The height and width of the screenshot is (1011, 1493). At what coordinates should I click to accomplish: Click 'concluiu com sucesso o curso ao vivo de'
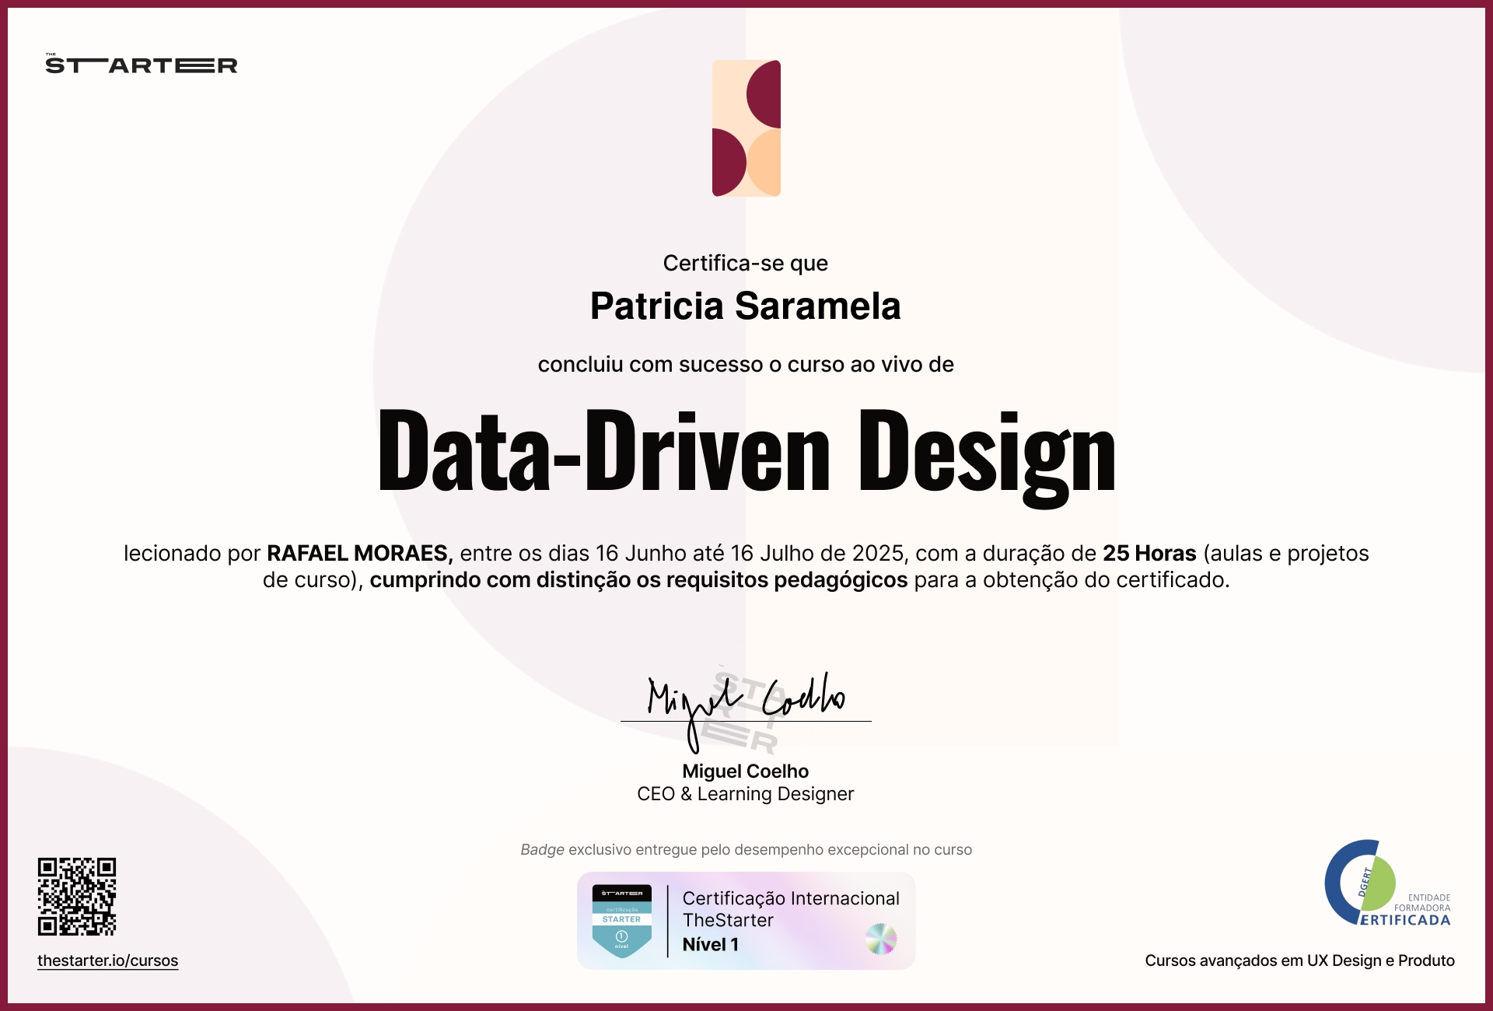746,364
